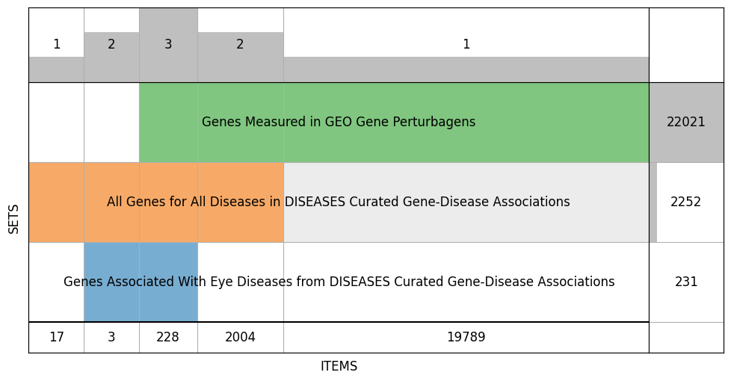Click the 'Genes Associated With Eye Diseases' label
The width and height of the screenshot is (731, 381).
tap(339, 282)
